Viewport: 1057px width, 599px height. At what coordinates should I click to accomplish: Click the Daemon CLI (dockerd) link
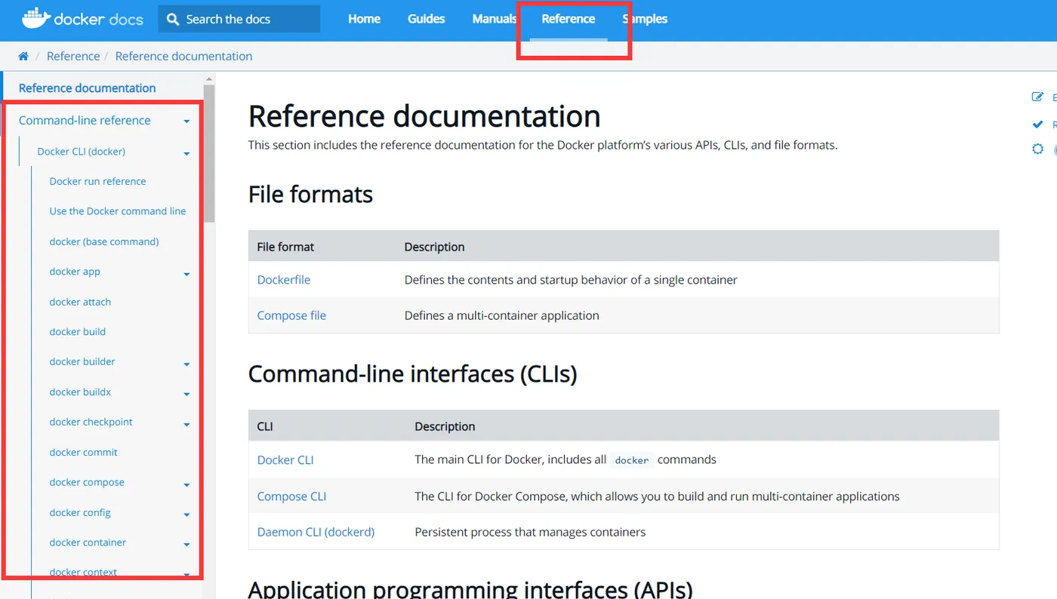[316, 532]
